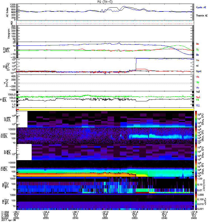
Task: Click the FBK edc12 <|mV/m|> color bar
Action: tap(196, 185)
